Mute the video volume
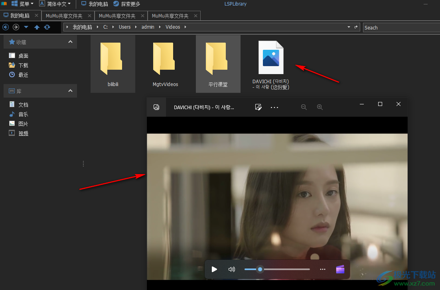Screen dimensions: 440x290 231,269
